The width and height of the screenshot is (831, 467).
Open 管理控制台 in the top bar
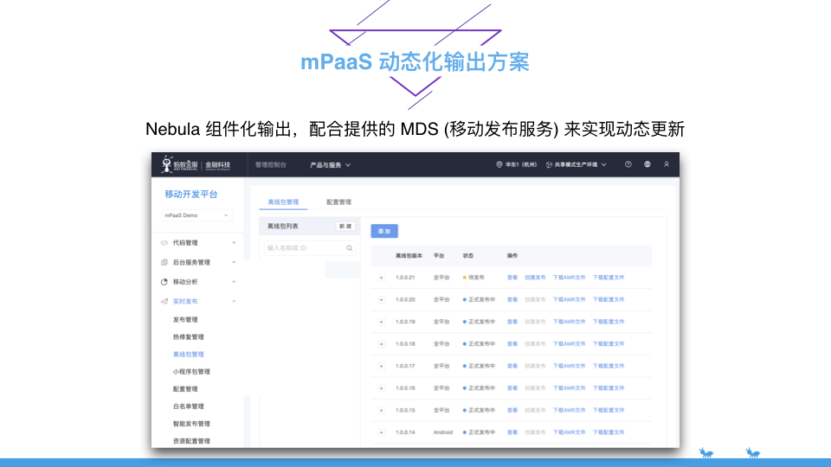coord(271,165)
